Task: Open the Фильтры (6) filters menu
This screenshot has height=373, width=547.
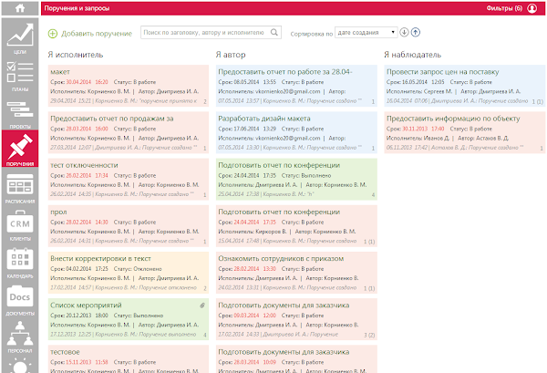Action: [504, 8]
